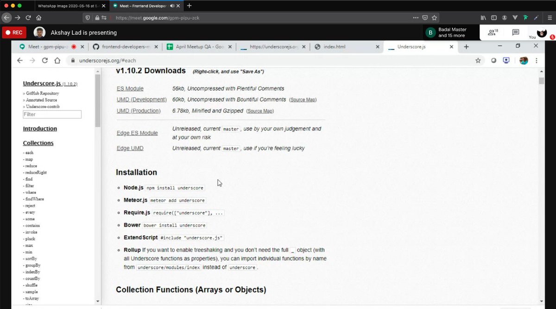The width and height of the screenshot is (556, 309).
Task: Open the Annotated Source sidebar link
Action: (41, 100)
